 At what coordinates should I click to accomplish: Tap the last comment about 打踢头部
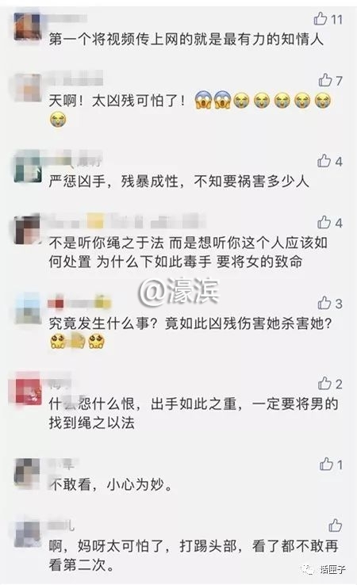click(x=194, y=556)
